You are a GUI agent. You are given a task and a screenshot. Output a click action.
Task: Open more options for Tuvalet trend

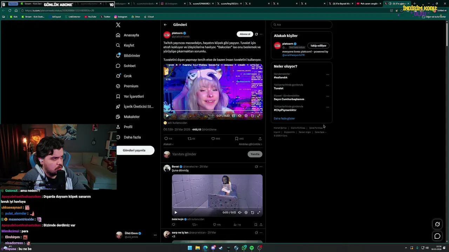click(328, 85)
